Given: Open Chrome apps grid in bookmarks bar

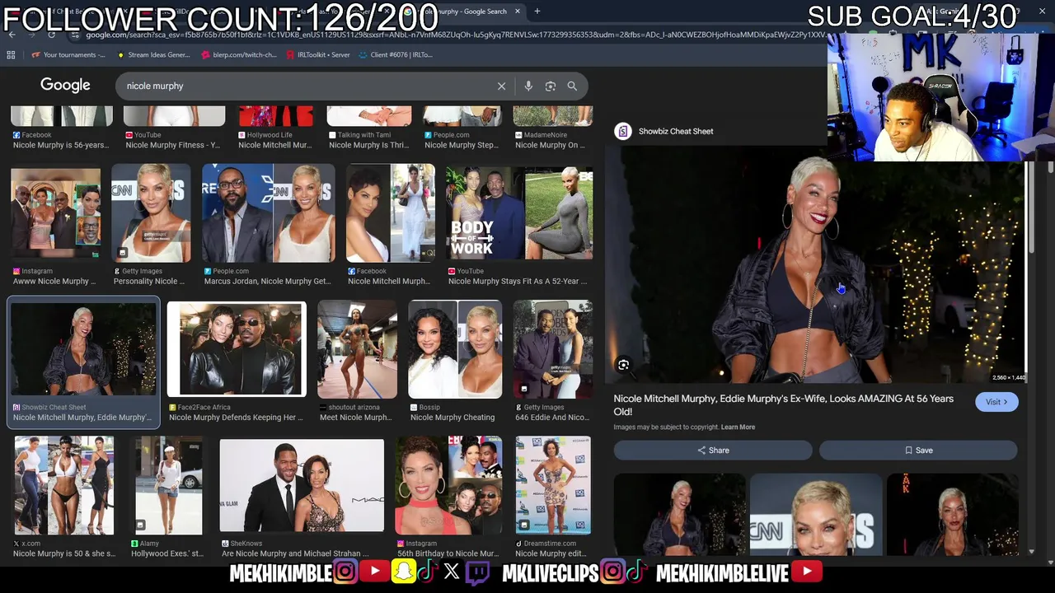Looking at the screenshot, I should tap(11, 55).
